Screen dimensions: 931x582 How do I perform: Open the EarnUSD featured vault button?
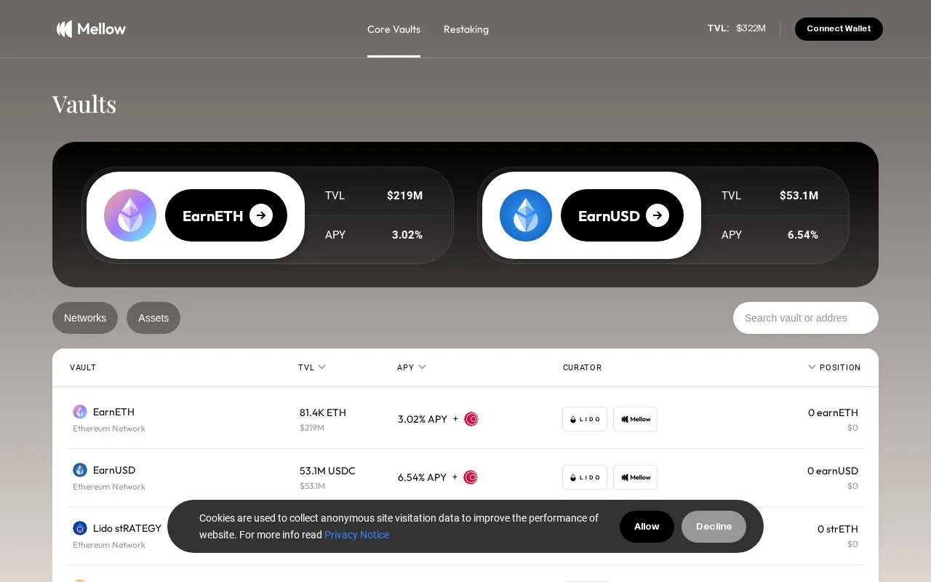coord(622,215)
